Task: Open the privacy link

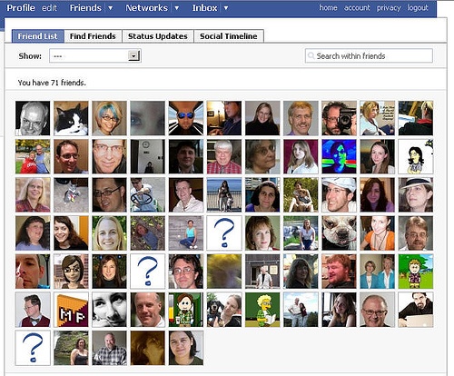Action: 389,7
